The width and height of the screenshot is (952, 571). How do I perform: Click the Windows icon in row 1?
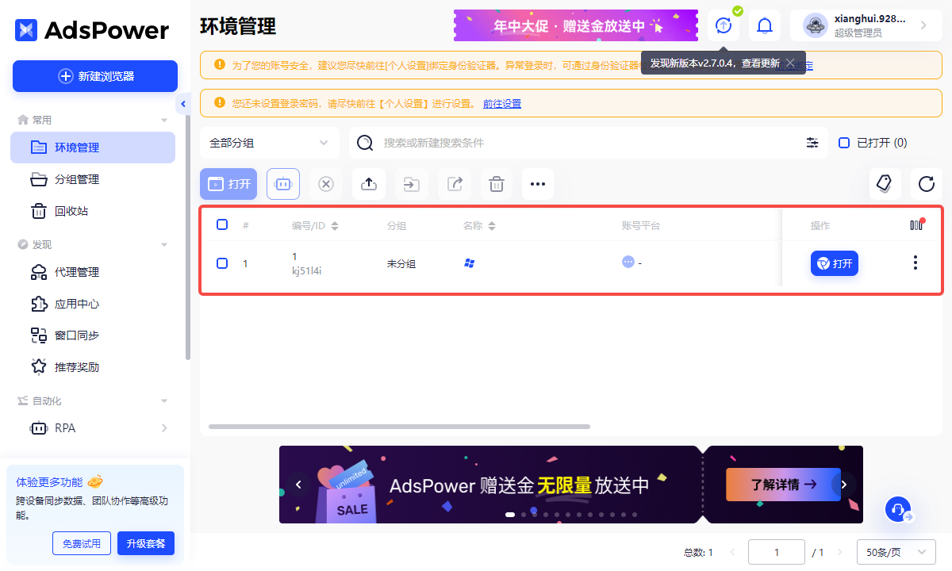(469, 263)
